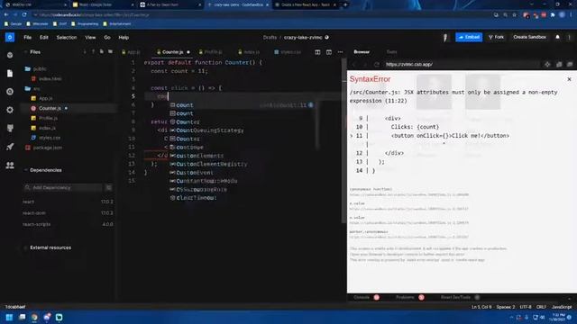The image size is (577, 324).
Task: Open the Edit menu
Action: point(44,38)
